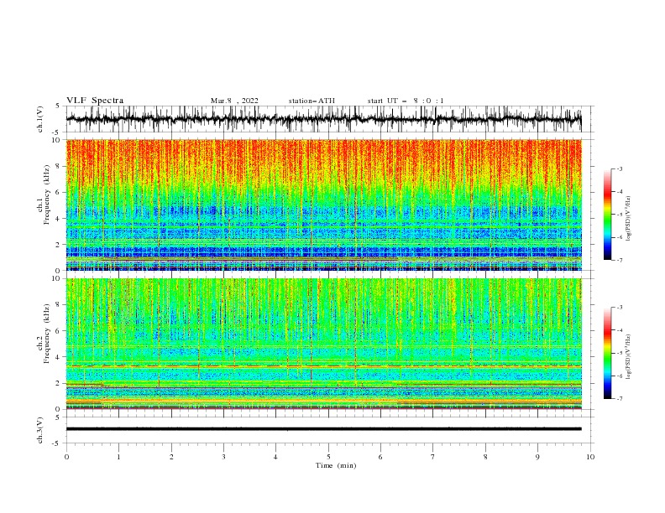Click the time axis tick label "8"
The height and width of the screenshot is (513, 665).
pyautogui.click(x=485, y=457)
